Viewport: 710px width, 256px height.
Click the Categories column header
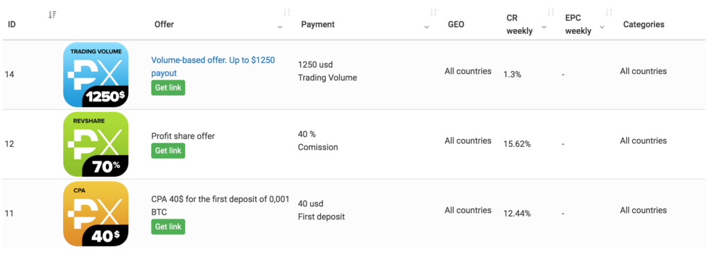tap(644, 24)
